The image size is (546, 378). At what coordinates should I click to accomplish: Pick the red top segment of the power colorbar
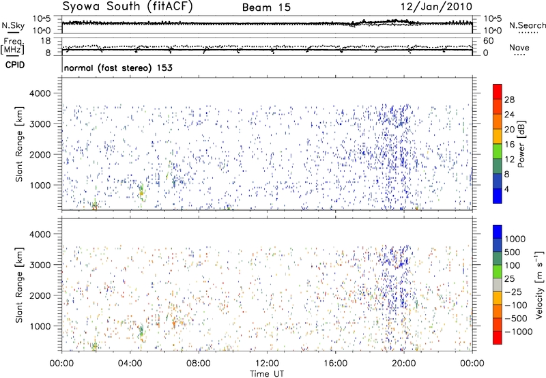498,91
